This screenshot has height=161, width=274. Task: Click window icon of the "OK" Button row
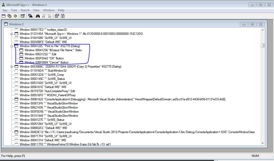coord(21,58)
